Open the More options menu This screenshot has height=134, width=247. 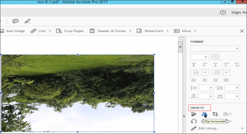[185, 31]
